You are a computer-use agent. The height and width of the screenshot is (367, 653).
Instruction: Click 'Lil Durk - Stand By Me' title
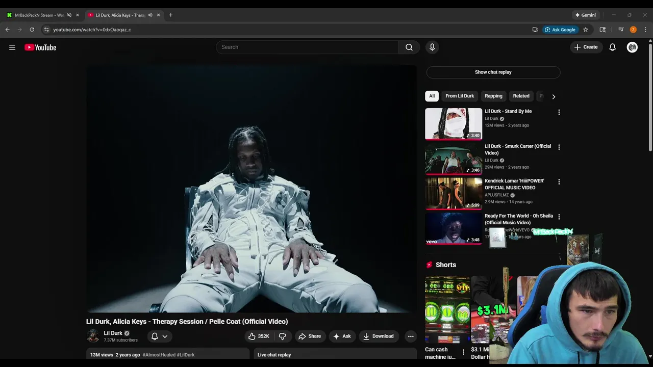coord(508,111)
